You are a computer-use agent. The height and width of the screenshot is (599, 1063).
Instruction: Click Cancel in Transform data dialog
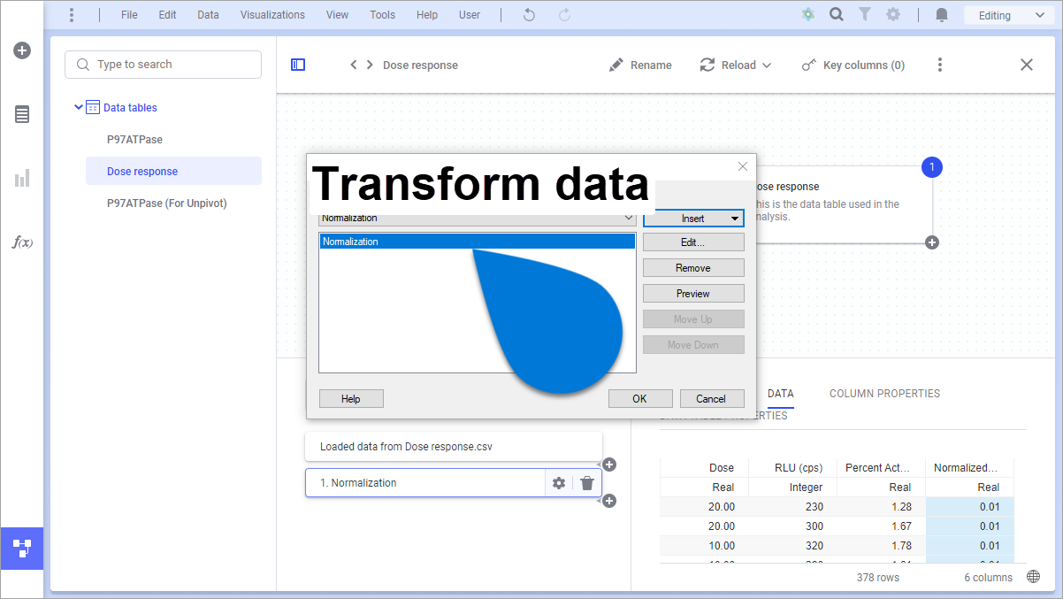[x=711, y=399]
